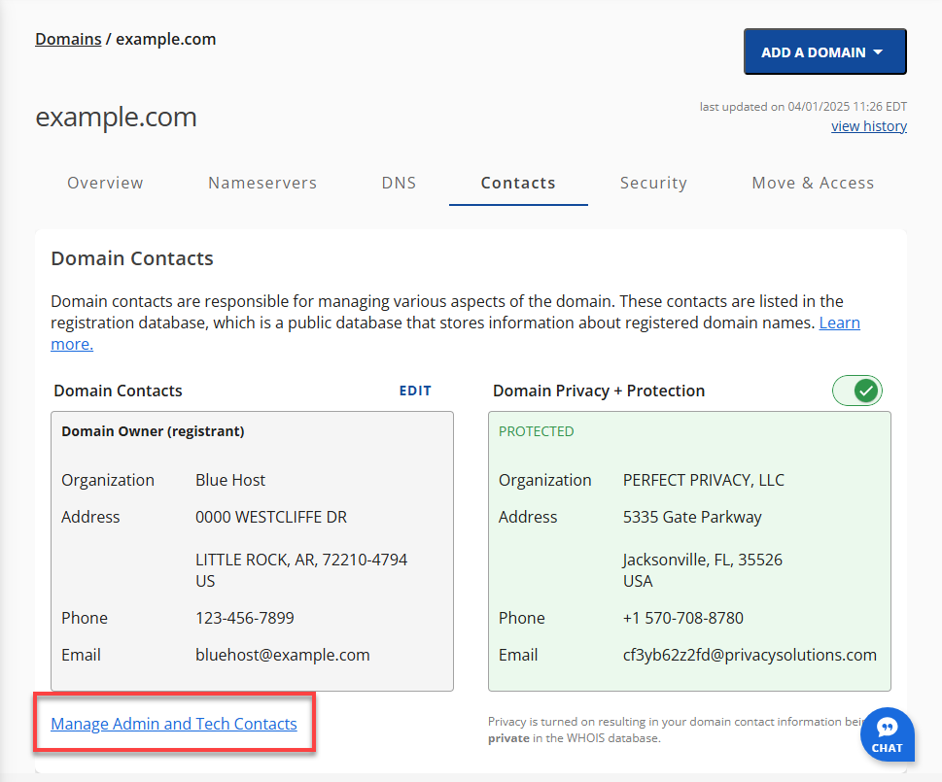Click the ADD A DOMAIN button
The image size is (942, 782).
[x=823, y=51]
